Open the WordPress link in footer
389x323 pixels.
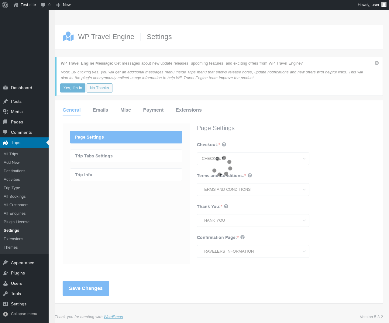[x=113, y=317]
